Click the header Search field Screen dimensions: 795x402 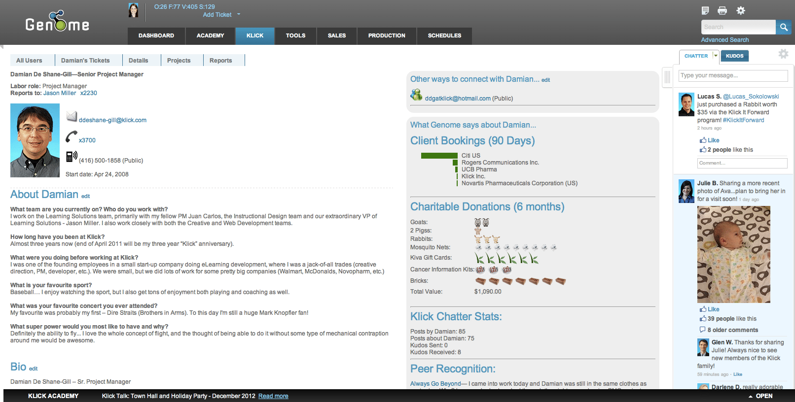738,27
